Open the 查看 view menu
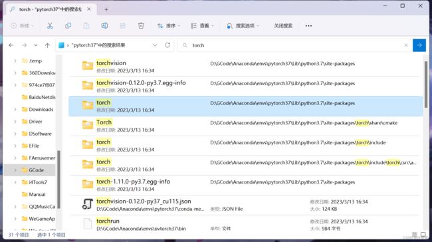The image size is (432, 242). click(x=202, y=26)
